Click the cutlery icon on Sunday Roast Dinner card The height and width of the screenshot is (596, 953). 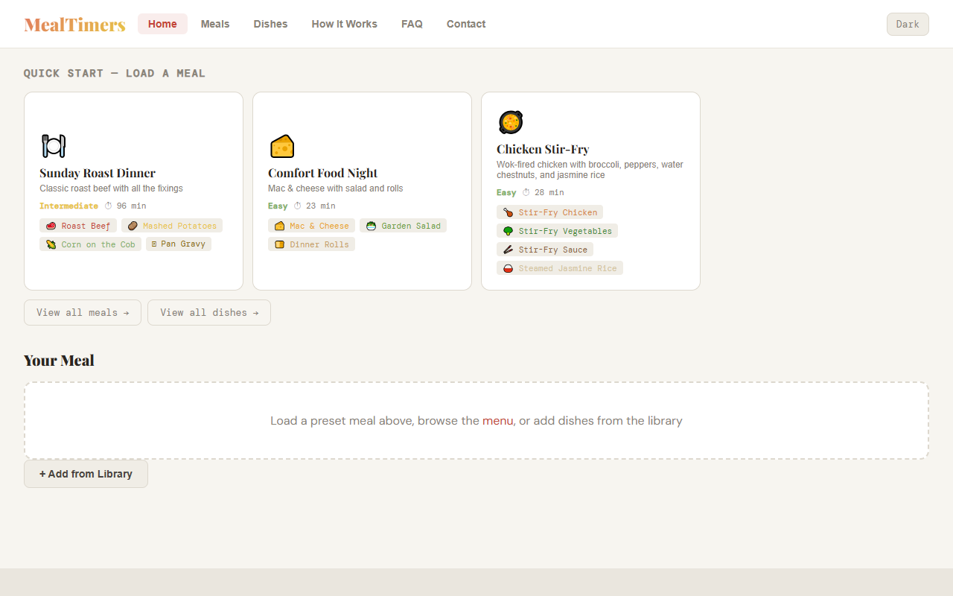53,145
